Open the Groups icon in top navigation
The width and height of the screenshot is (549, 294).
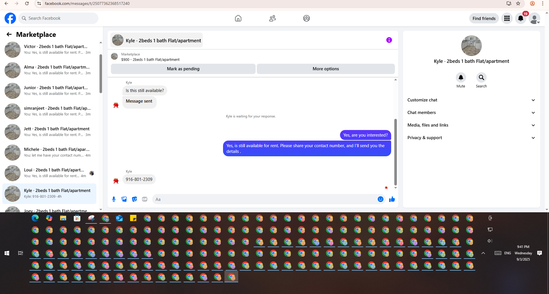307,18
